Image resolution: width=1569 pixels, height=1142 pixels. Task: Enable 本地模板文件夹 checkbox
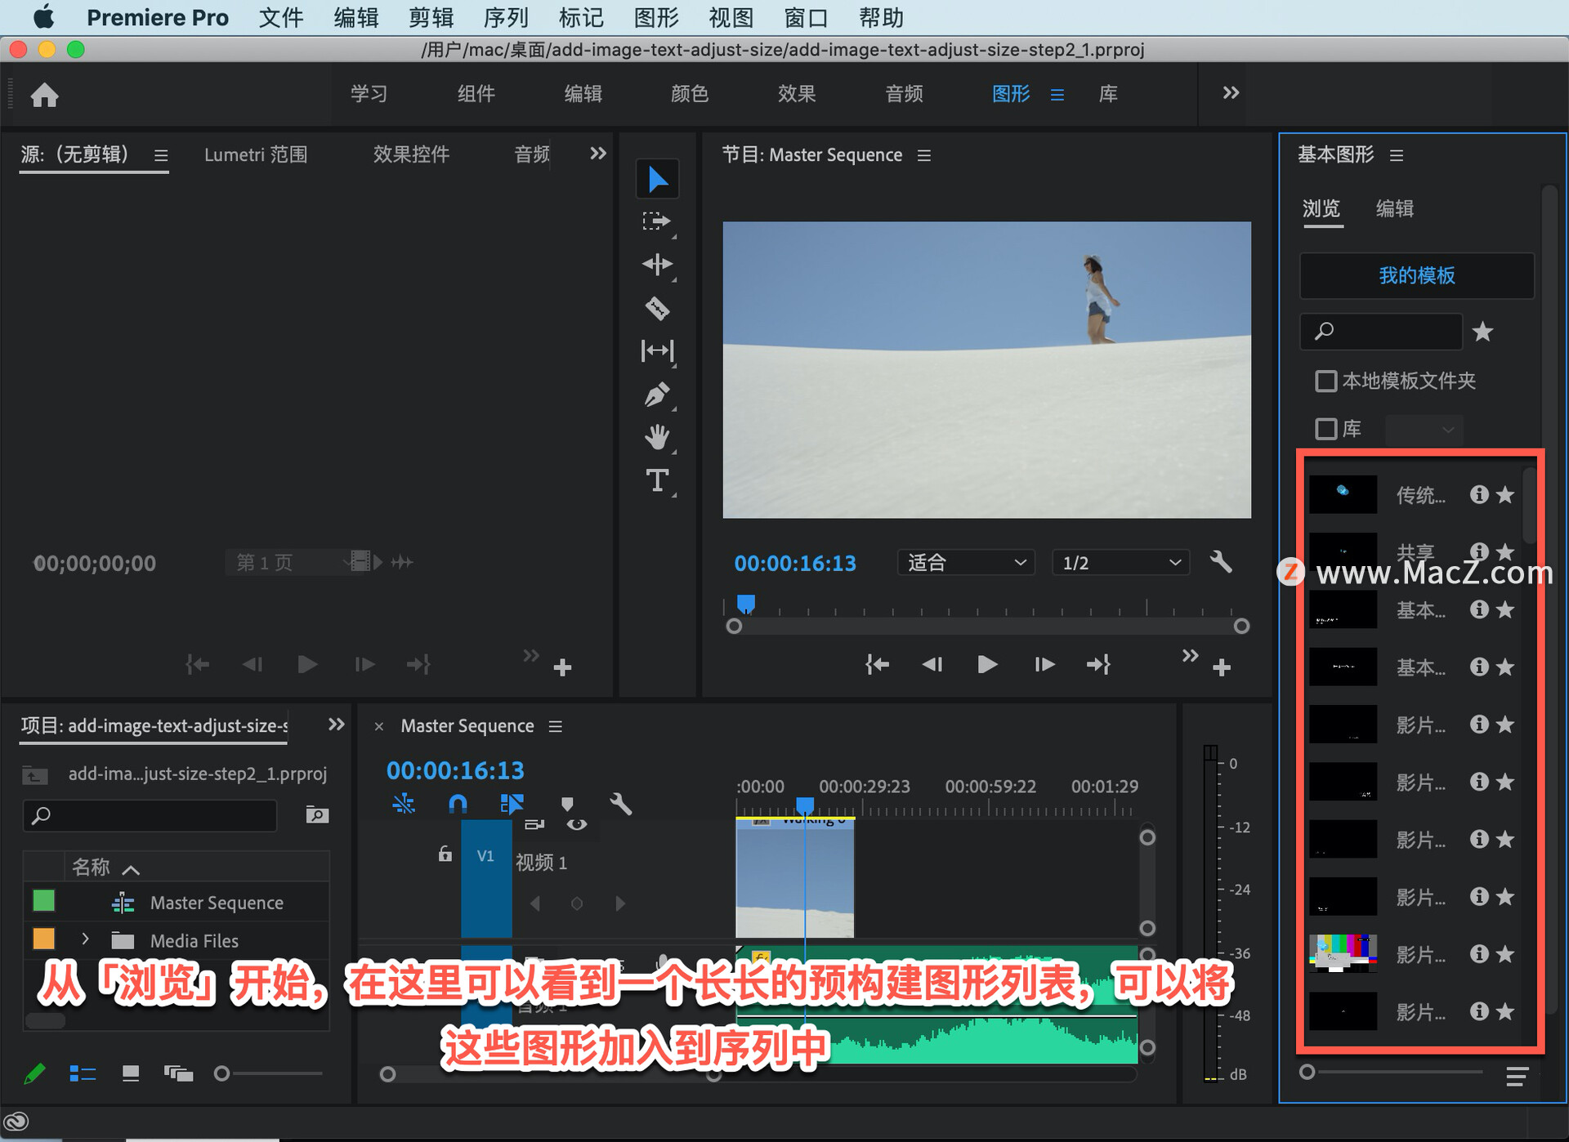point(1325,381)
